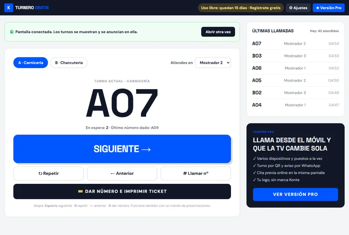The height and width of the screenshot is (235, 349).
Task: Call next turn with SIGUIENTE
Action: coord(122,149)
